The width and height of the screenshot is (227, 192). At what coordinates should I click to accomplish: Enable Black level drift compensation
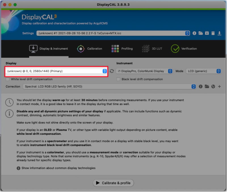[x=118, y=79]
